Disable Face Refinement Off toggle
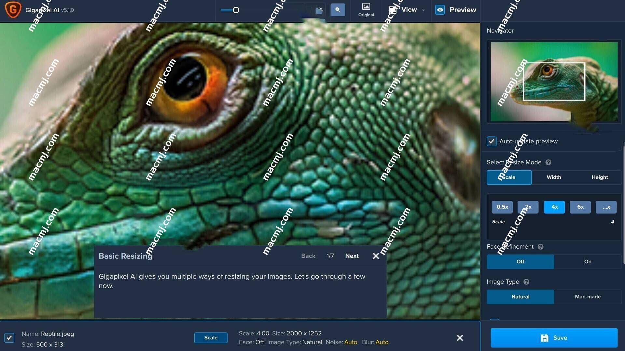Image resolution: width=625 pixels, height=351 pixels. [520, 261]
